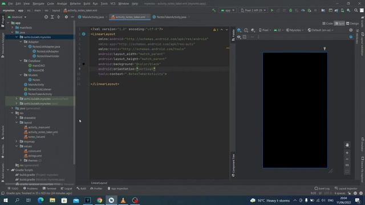Open the VCS menu
Viewport: 365px width, 205px height.
coord(113,4)
